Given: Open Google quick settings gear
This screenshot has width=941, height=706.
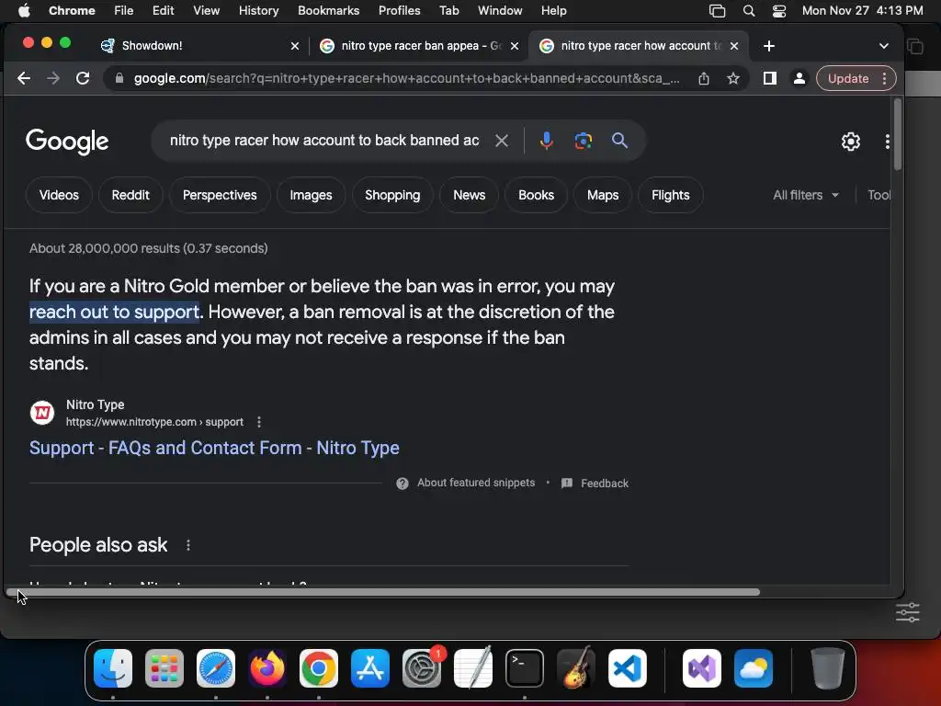Looking at the screenshot, I should point(850,142).
